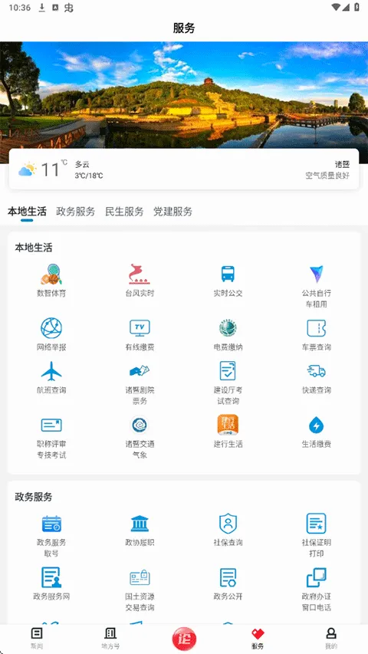This screenshot has height=654, width=368.
Task: Switch to the 民生服务 tab
Action: (124, 212)
